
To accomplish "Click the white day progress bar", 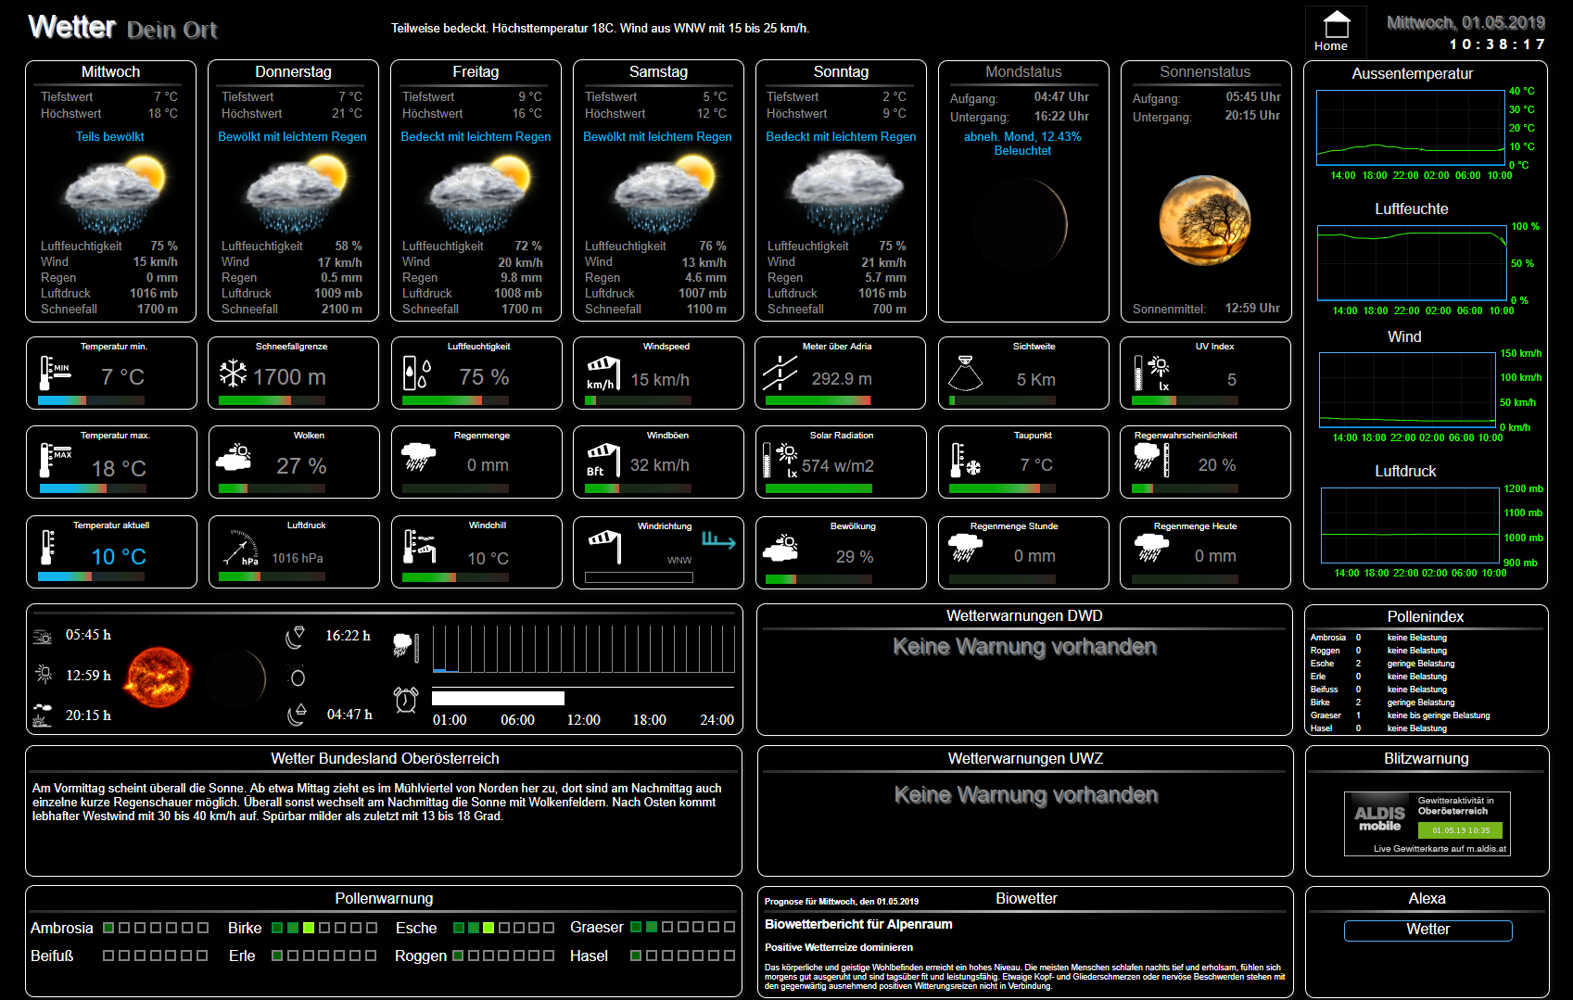I will 498,698.
